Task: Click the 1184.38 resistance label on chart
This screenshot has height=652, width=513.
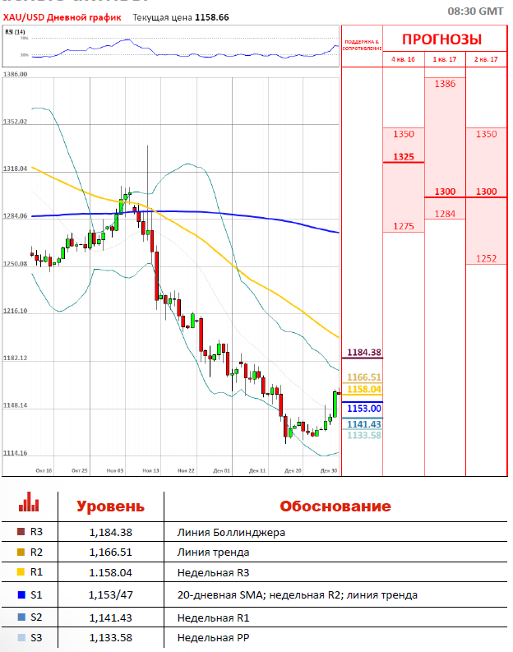Action: pyautogui.click(x=364, y=353)
